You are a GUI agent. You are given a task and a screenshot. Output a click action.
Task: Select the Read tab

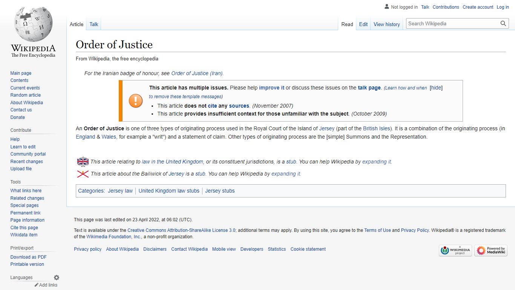pos(347,24)
